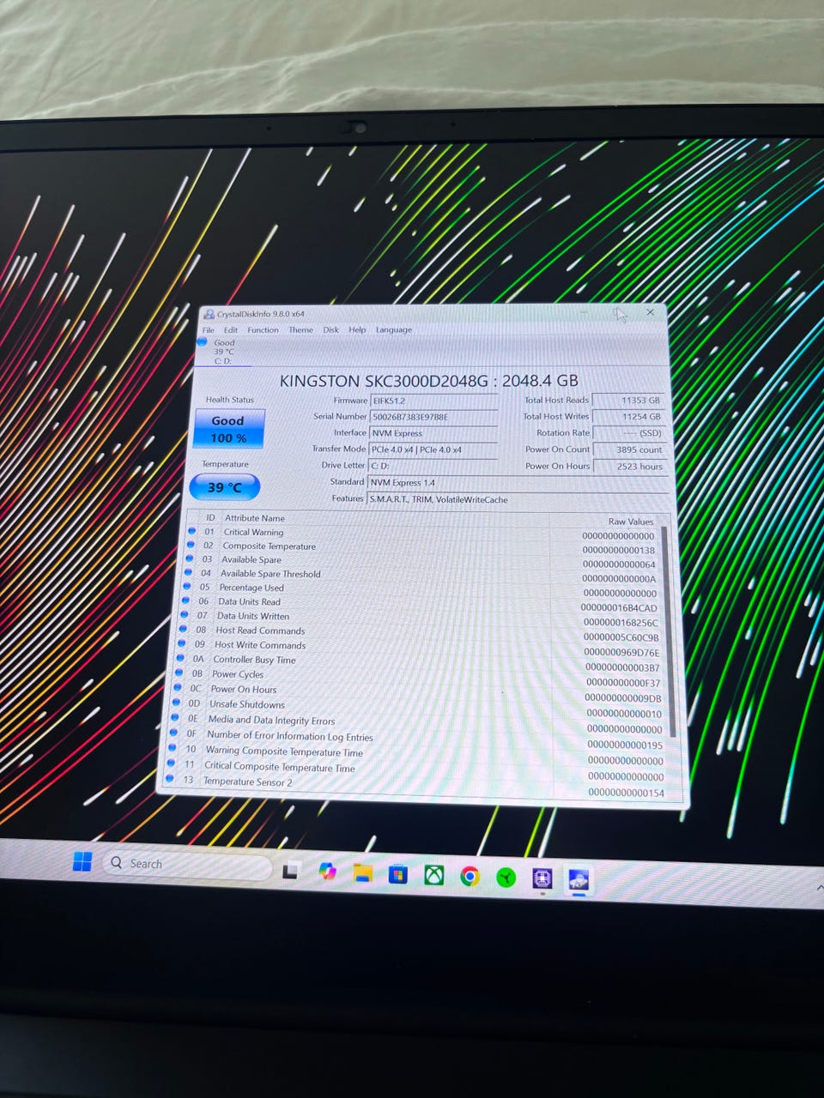The image size is (824, 1098).
Task: Click the status orb for Controller Busy Time
Action: coord(181,658)
